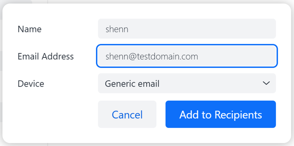The height and width of the screenshot is (146, 294).
Task: Click the shenn@testdomain.com placeholder text
Action: tap(152, 56)
